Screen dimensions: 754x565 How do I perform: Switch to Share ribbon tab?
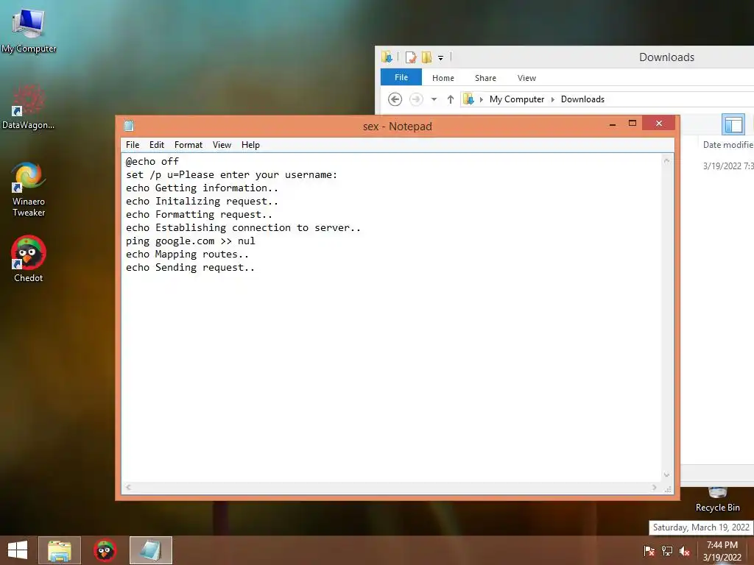coord(485,78)
